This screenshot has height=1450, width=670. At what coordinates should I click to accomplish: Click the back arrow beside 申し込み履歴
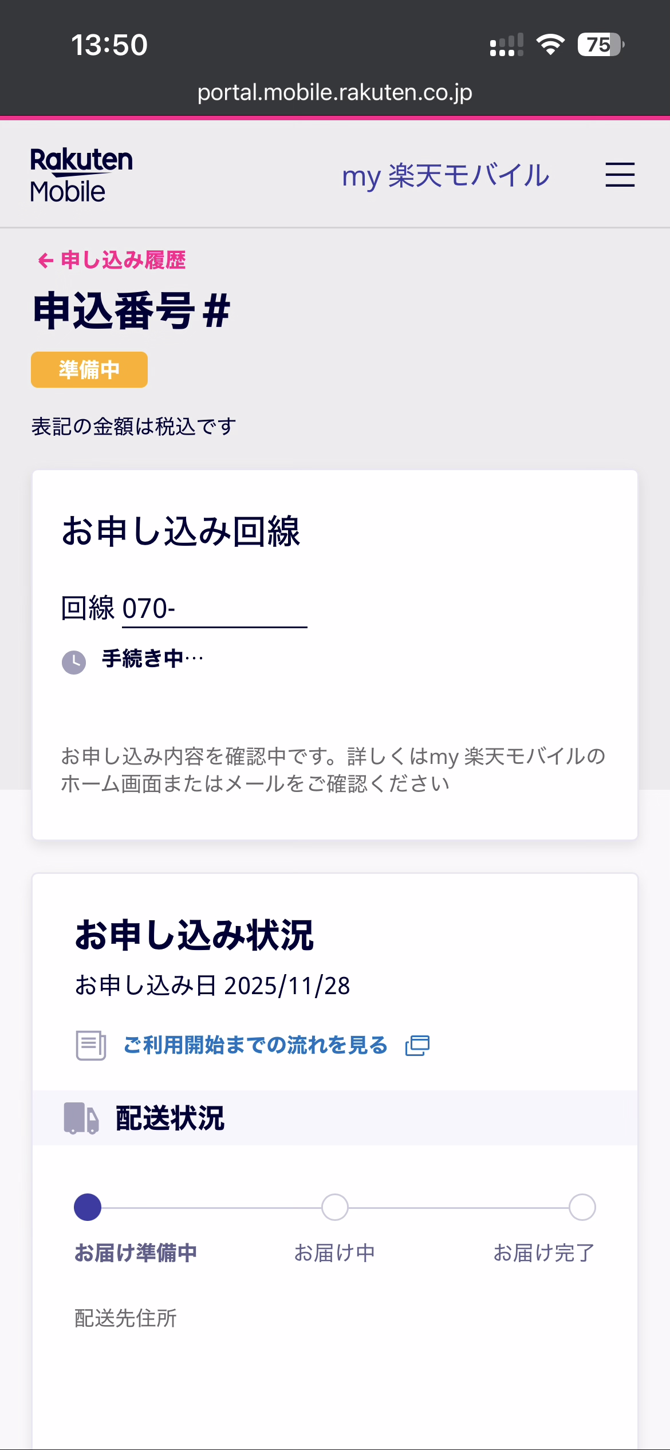pyautogui.click(x=45, y=261)
